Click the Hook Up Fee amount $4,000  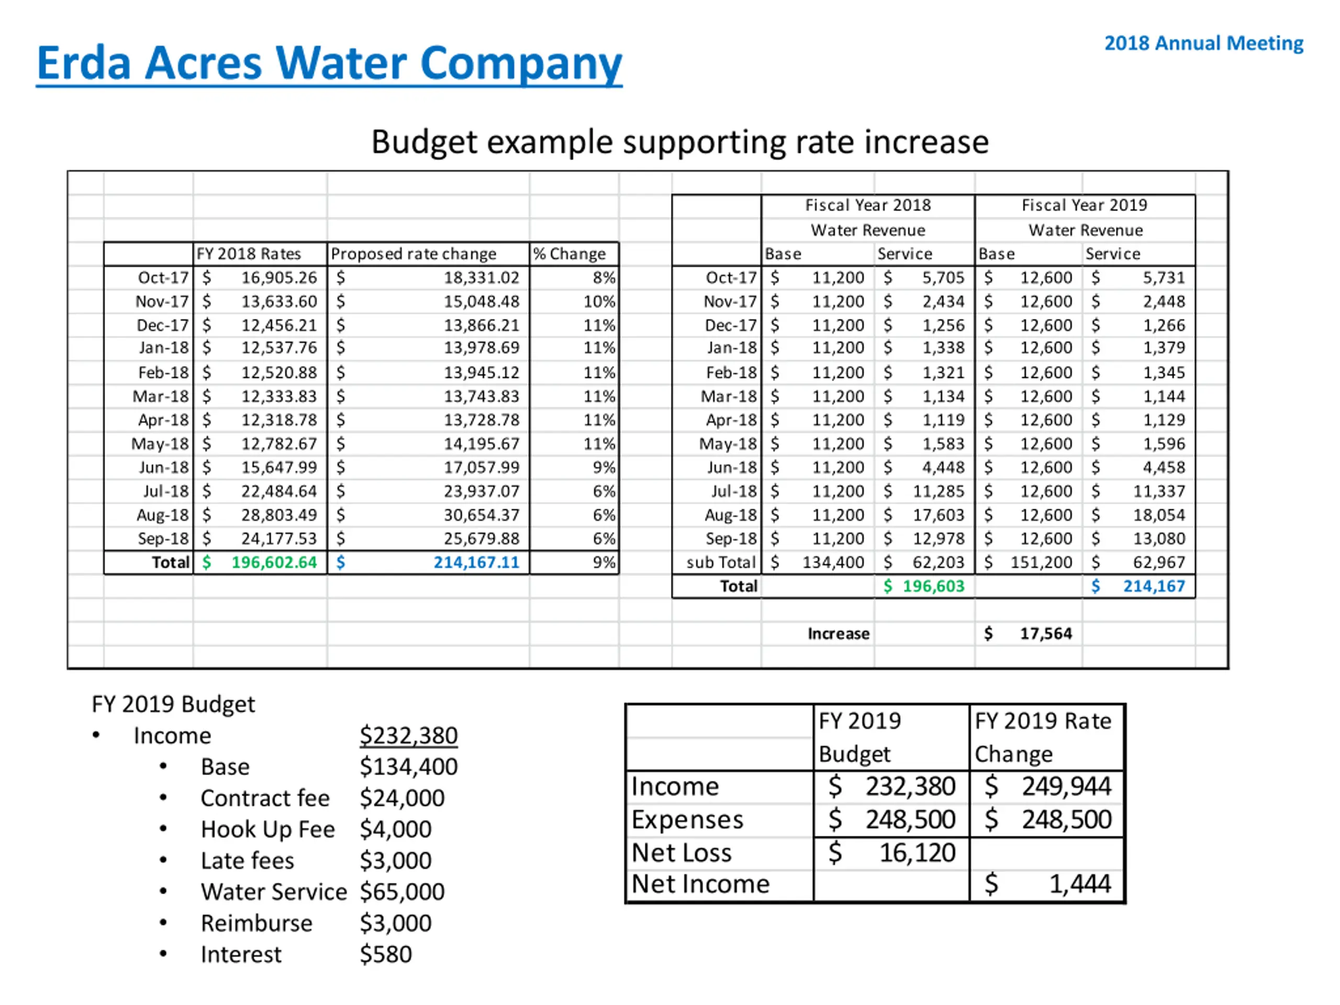(x=395, y=829)
